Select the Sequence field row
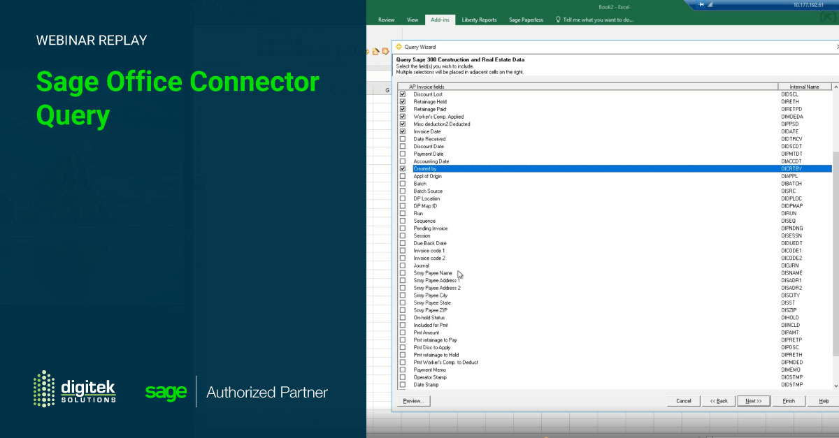The height and width of the screenshot is (438, 839). 615,221
